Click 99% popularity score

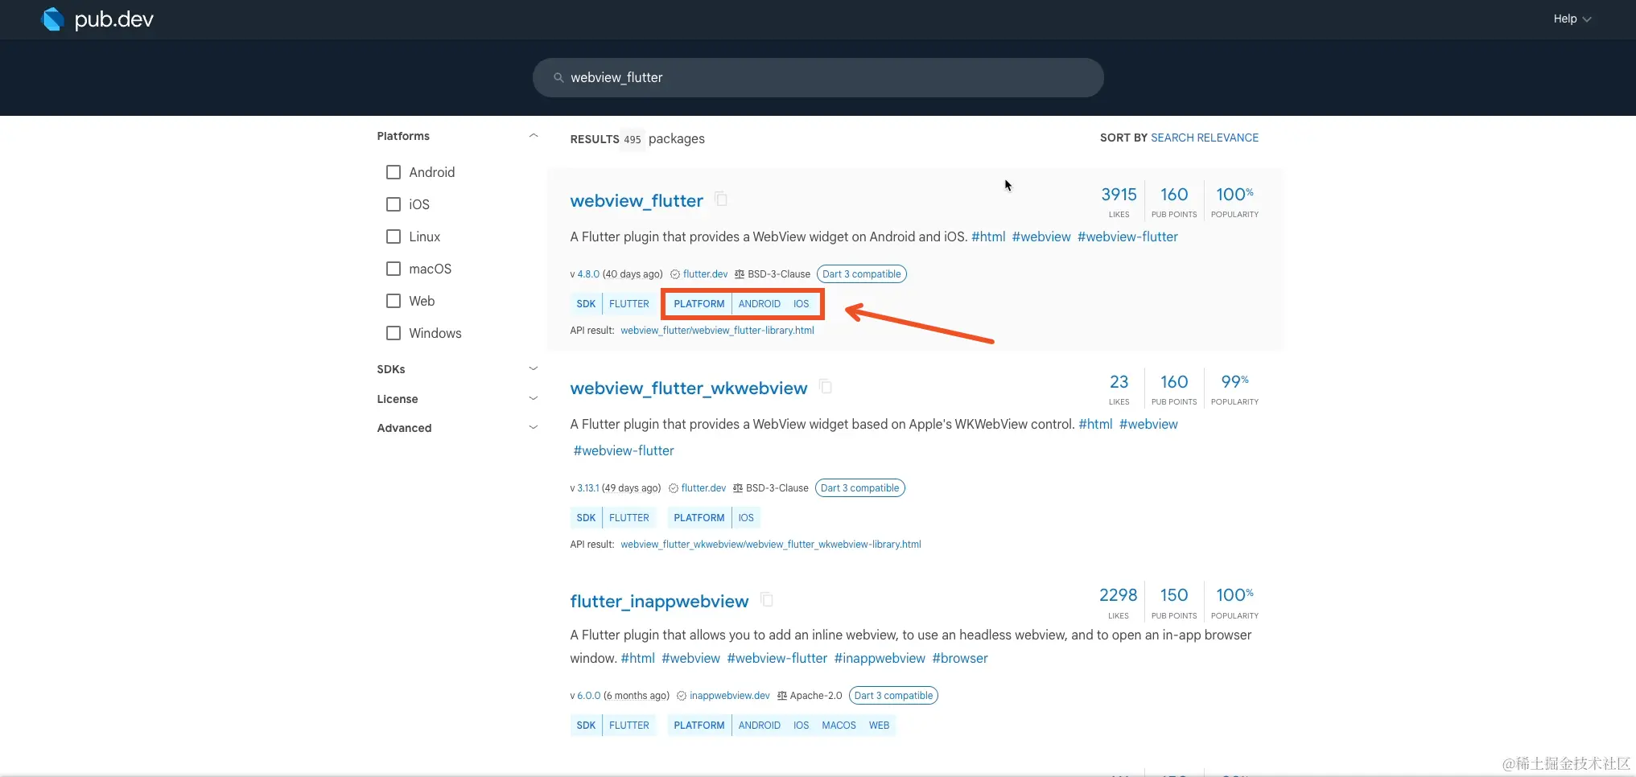pos(1234,381)
